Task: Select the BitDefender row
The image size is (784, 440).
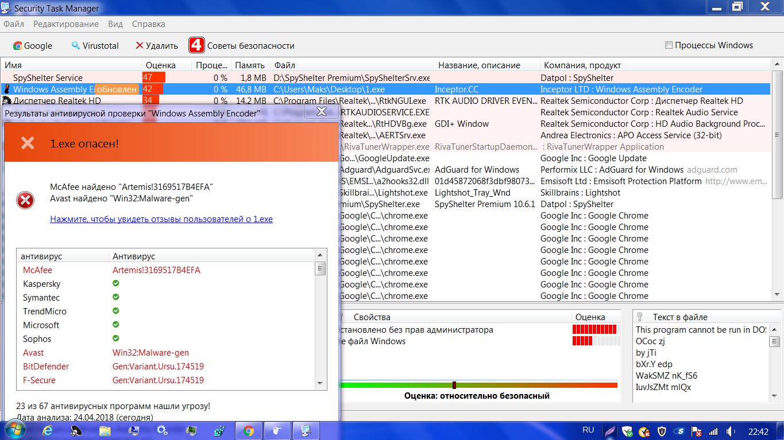Action: point(166,367)
